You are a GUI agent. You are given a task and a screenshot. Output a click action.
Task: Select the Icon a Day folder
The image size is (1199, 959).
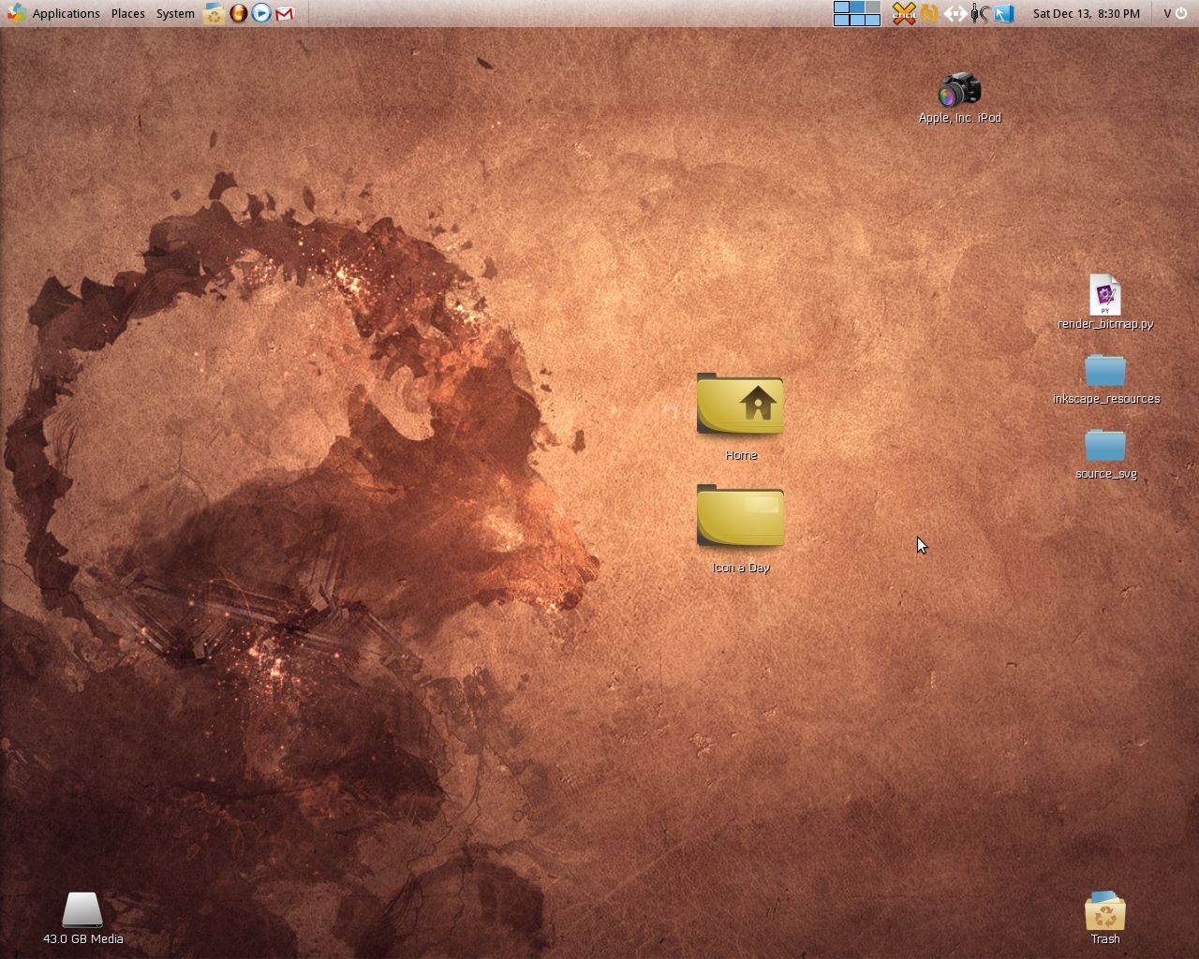[x=740, y=516]
